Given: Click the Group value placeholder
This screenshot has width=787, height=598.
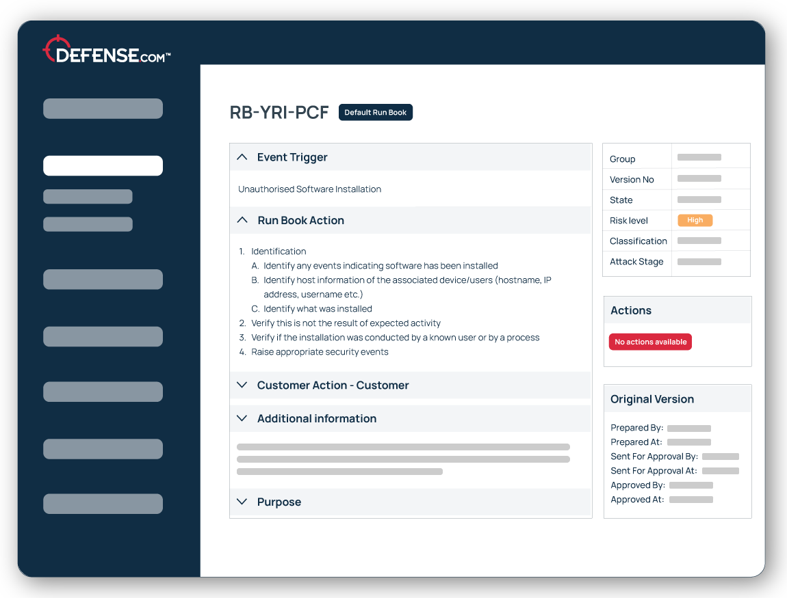Looking at the screenshot, I should pyautogui.click(x=699, y=157).
